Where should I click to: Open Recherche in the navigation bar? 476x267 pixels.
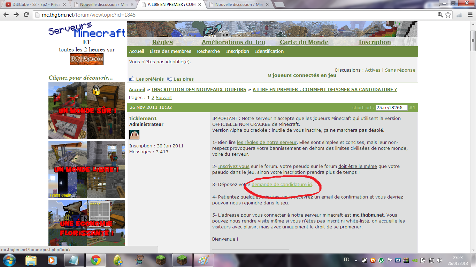[x=208, y=51]
